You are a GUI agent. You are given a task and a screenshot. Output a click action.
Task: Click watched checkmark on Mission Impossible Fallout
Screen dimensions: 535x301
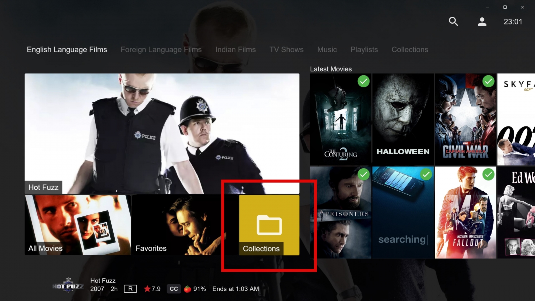tap(489, 174)
